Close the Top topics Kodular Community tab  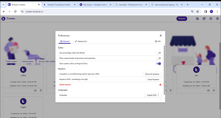(x=110, y=5)
